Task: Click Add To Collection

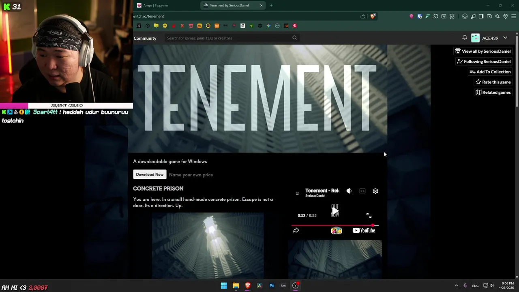Action: tap(490, 72)
